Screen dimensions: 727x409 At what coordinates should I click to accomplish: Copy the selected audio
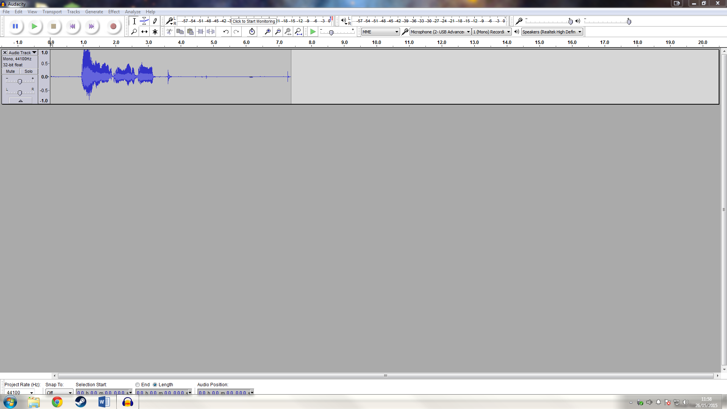(180, 32)
